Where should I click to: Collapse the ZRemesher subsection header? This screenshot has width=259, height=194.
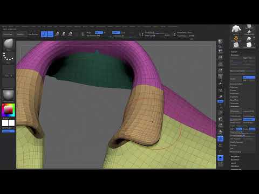(x=235, y=107)
